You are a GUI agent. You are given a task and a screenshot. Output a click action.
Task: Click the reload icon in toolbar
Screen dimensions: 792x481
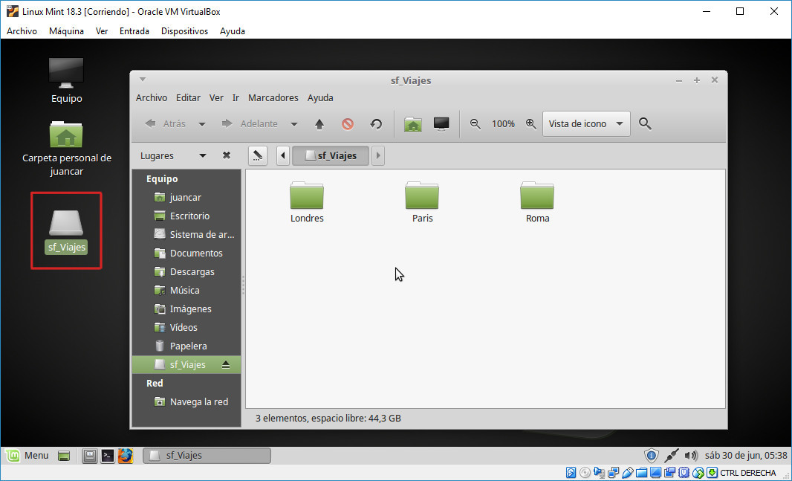click(376, 124)
